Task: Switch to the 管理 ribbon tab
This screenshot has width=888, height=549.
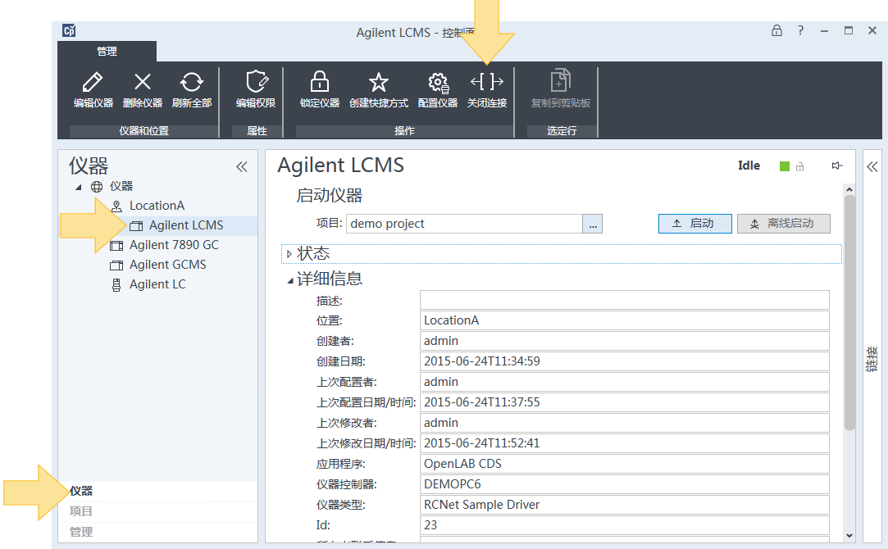Action: [107, 52]
